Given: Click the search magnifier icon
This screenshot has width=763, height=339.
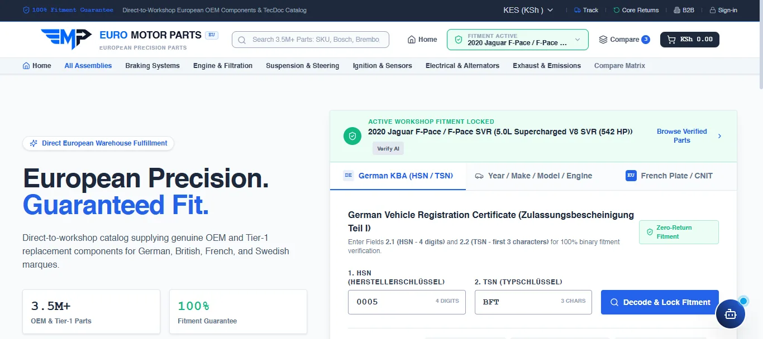Looking at the screenshot, I should tap(242, 40).
